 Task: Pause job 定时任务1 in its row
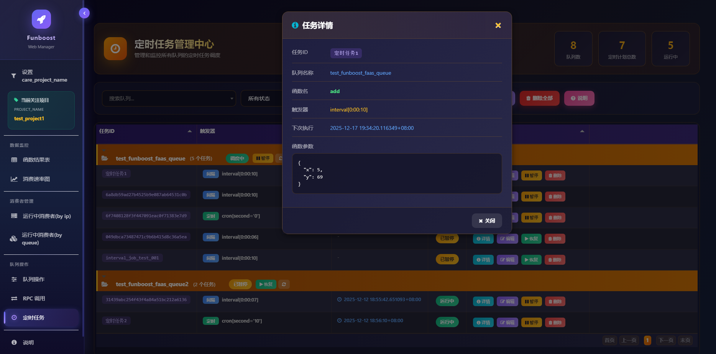point(531,175)
